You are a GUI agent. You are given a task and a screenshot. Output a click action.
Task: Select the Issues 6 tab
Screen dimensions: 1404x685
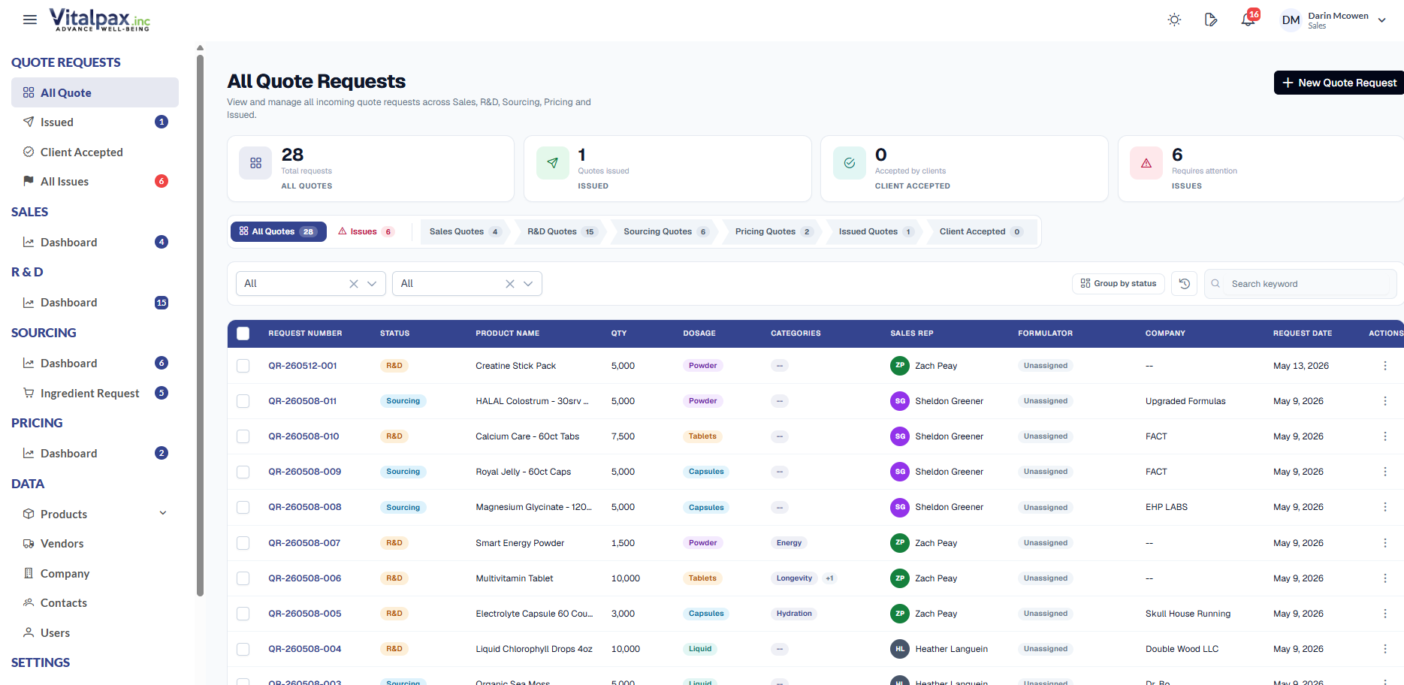tap(366, 231)
